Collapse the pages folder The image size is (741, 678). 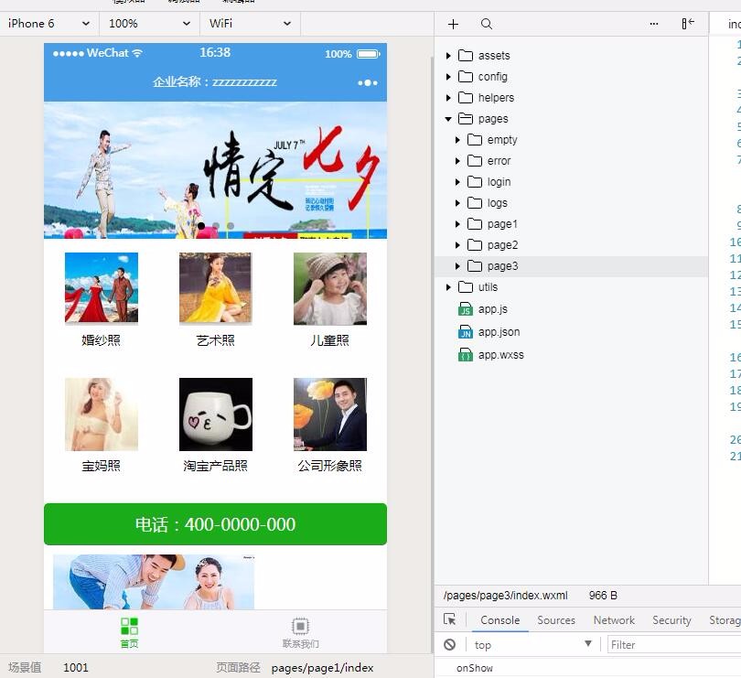tap(447, 118)
